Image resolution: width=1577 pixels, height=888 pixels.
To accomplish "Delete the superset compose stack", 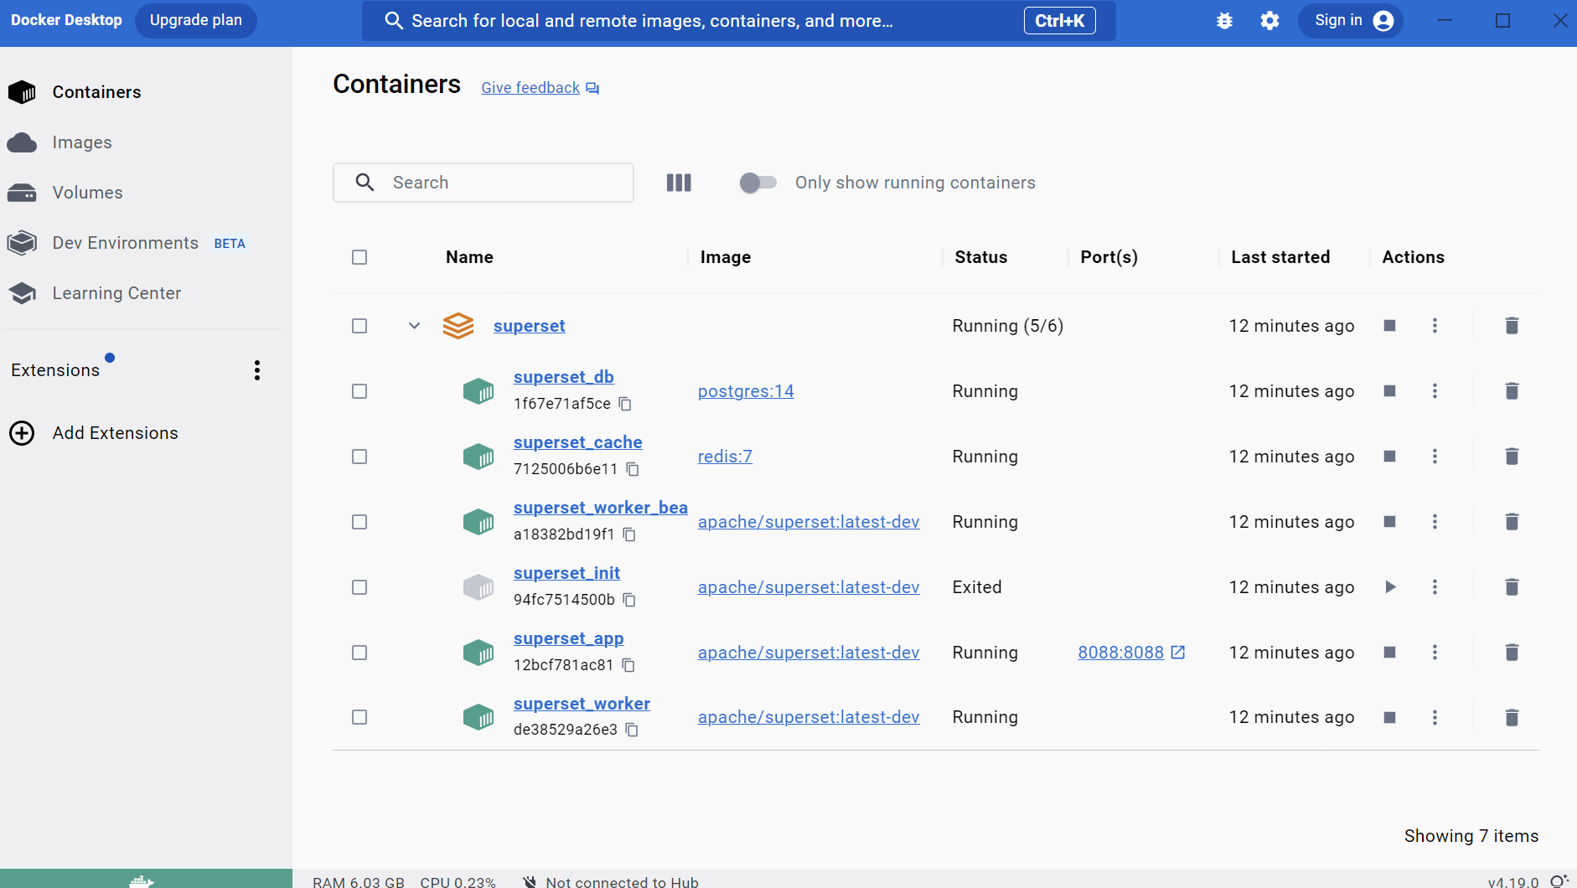I will (1512, 326).
